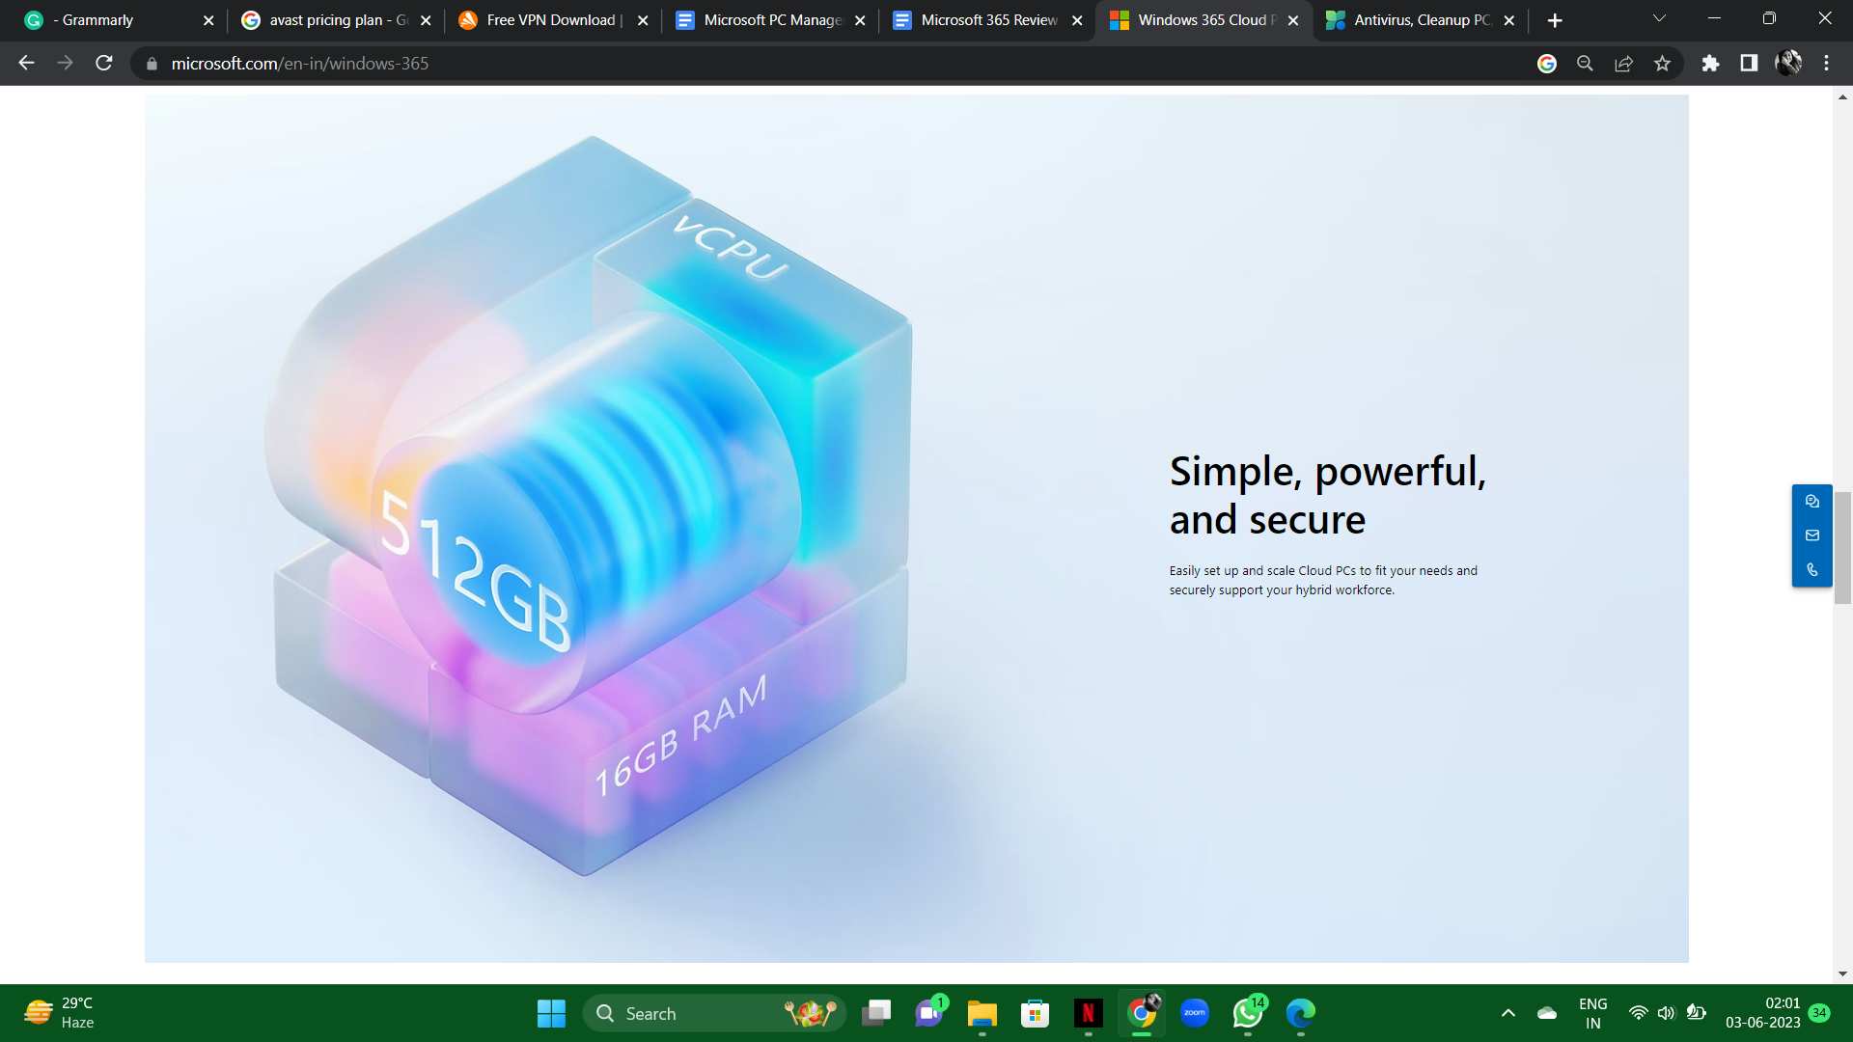Open the tab search dropdown arrow
1853x1042 pixels.
point(1658,19)
